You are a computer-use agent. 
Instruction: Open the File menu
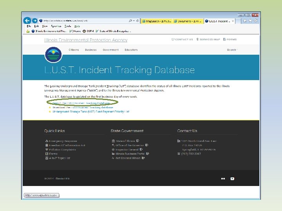coord(29,26)
